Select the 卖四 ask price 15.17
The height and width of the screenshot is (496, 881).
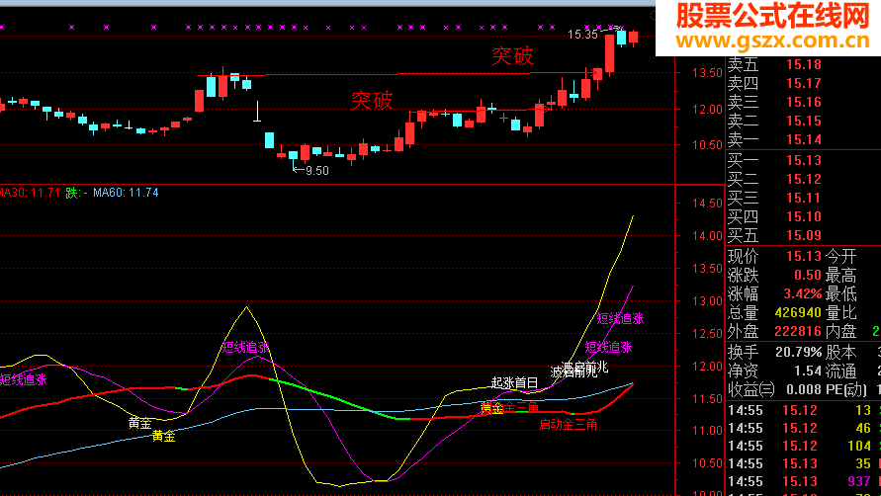[x=804, y=83]
